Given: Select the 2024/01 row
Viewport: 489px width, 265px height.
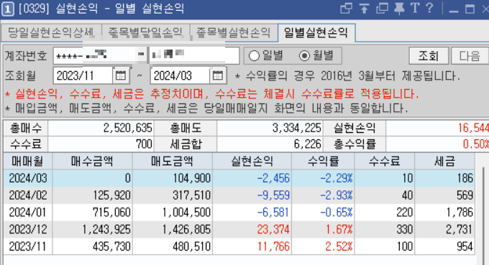Looking at the screenshot, I should tap(239, 213).
